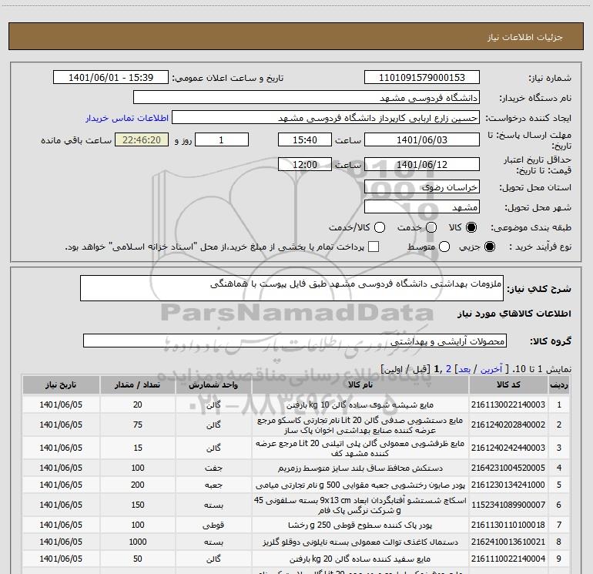Click item name مایع شیشه شوی ساده گالن

pos(360,404)
